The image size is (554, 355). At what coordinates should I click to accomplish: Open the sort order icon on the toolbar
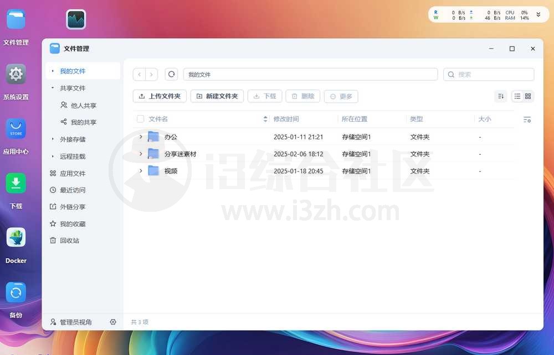coord(501,96)
